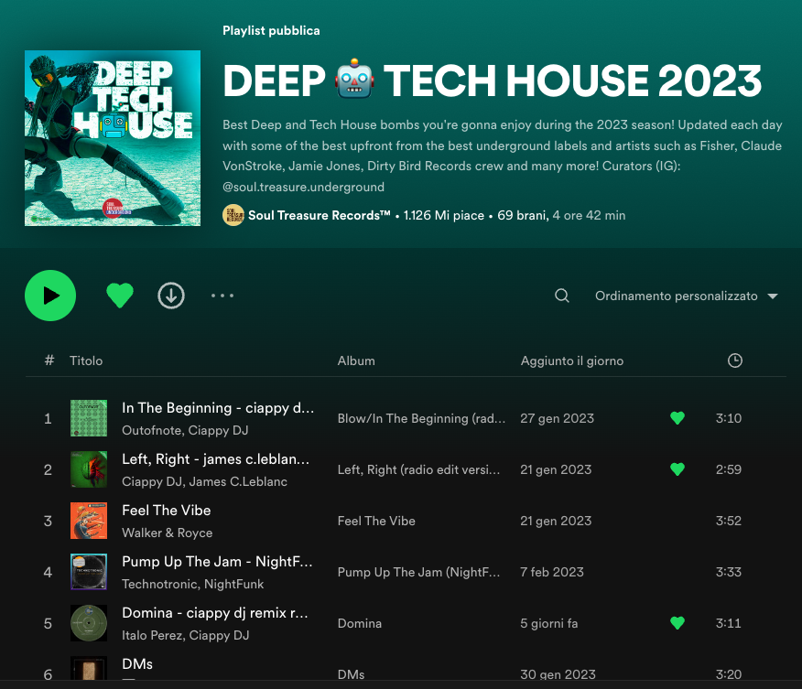Toggle the playlist like heart
The width and height of the screenshot is (802, 689).
tap(120, 296)
